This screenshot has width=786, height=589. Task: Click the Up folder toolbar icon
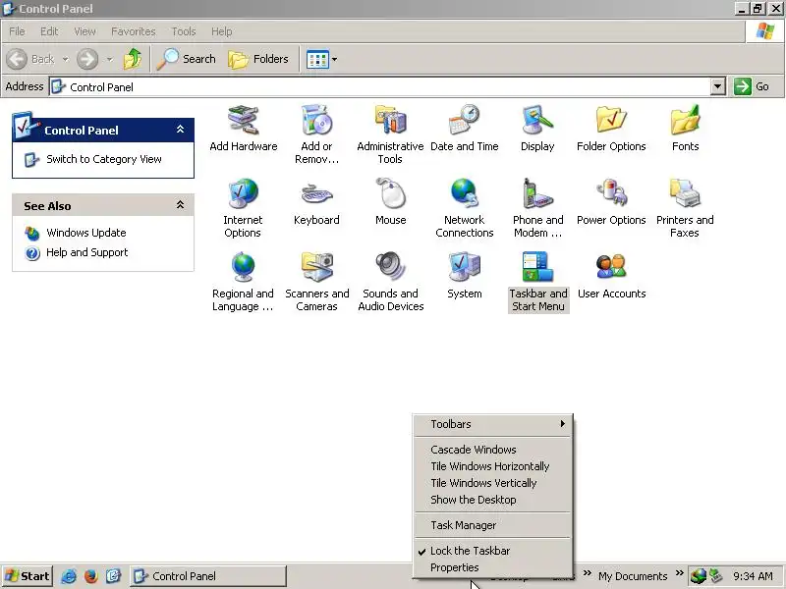click(x=133, y=59)
